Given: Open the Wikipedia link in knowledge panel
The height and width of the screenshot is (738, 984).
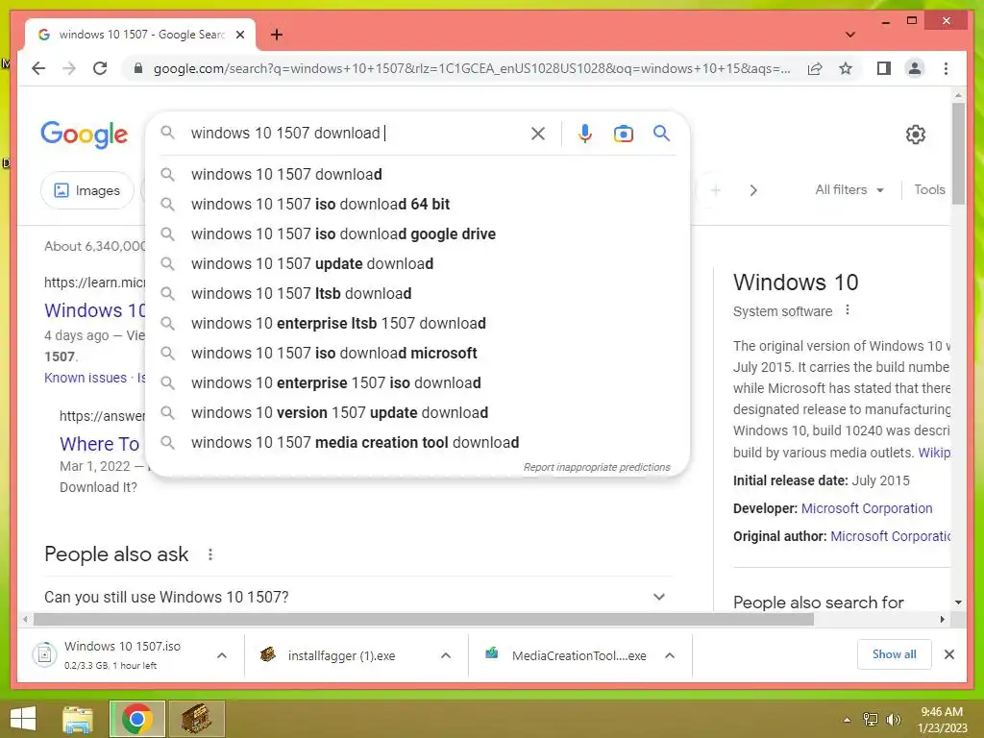Looking at the screenshot, I should [934, 453].
